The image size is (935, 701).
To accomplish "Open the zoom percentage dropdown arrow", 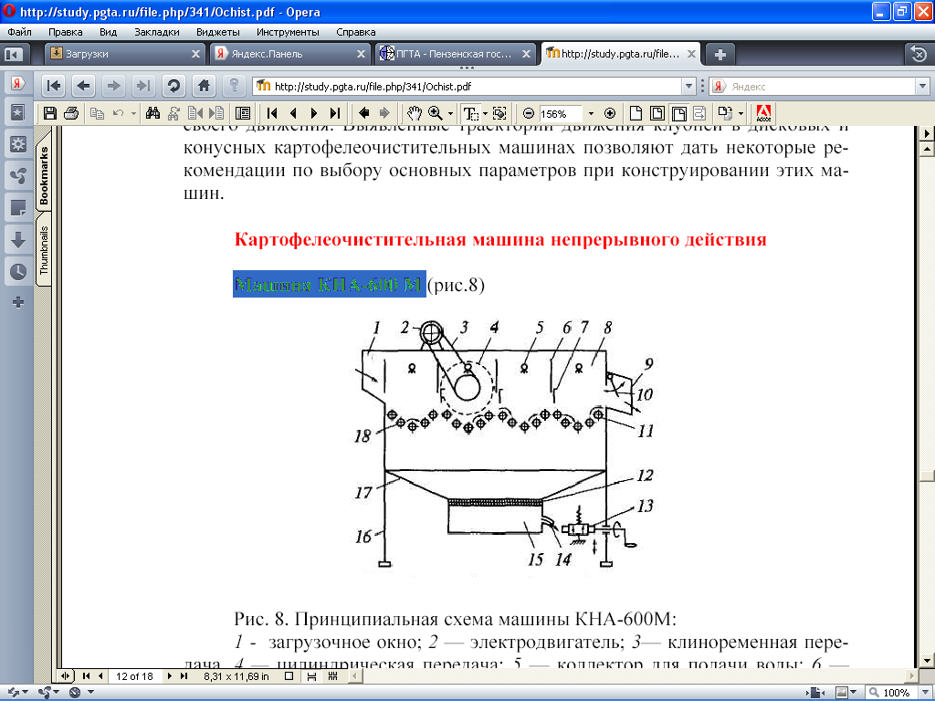I will (591, 113).
